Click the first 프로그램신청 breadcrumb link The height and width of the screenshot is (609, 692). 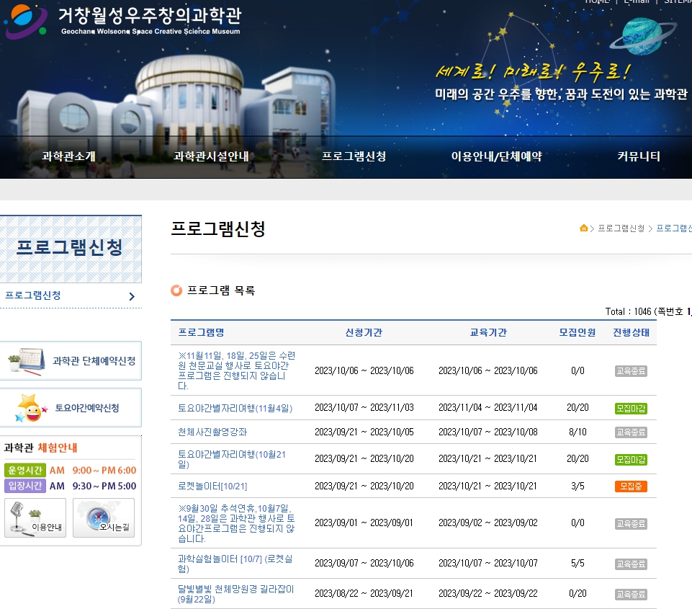pyautogui.click(x=621, y=228)
